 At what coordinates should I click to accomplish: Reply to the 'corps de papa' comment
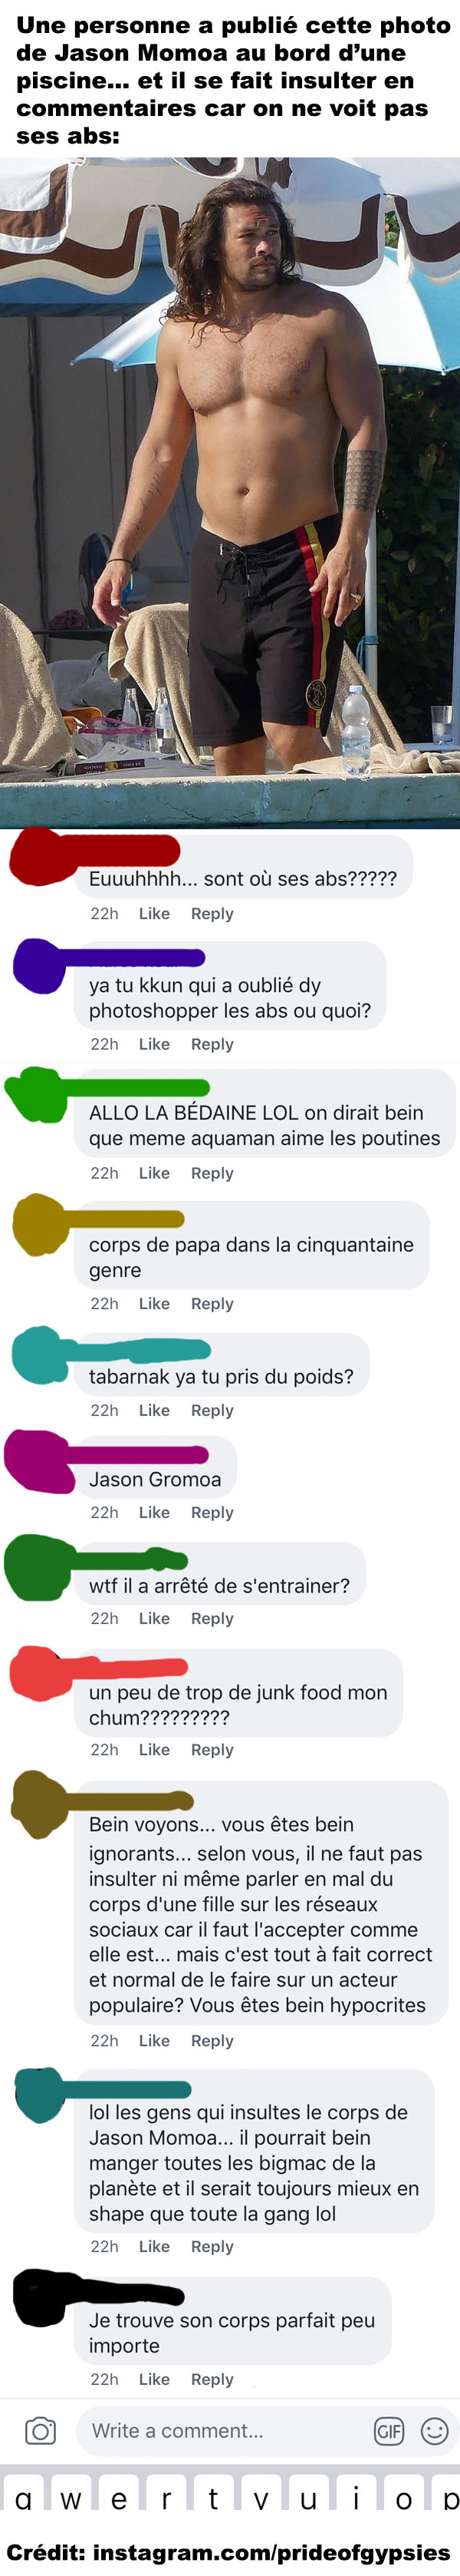pos(212,1303)
